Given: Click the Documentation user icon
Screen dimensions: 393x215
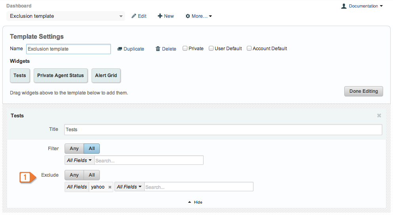Looking at the screenshot, I should 343,6.
